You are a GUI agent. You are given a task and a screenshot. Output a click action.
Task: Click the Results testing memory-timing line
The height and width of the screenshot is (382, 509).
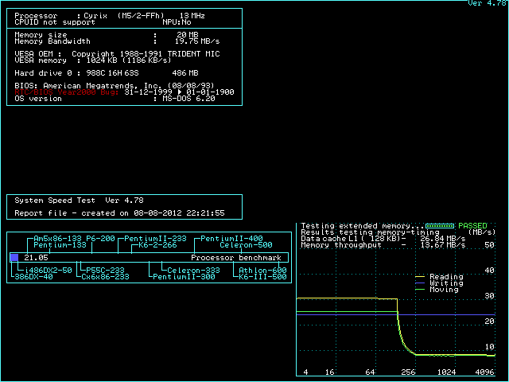coord(370,232)
